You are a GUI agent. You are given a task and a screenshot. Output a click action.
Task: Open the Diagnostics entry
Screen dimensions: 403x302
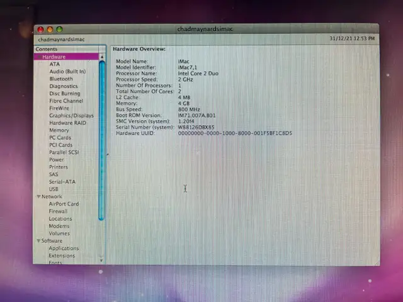63,86
